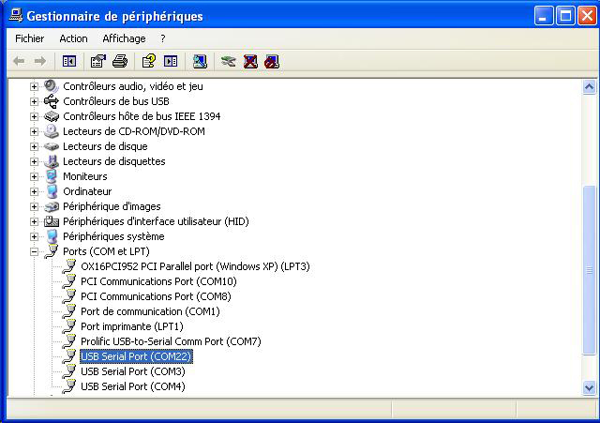Viewport: 600px width, 423px height.
Task: Toggle the console tree pane icon
Action: click(69, 61)
